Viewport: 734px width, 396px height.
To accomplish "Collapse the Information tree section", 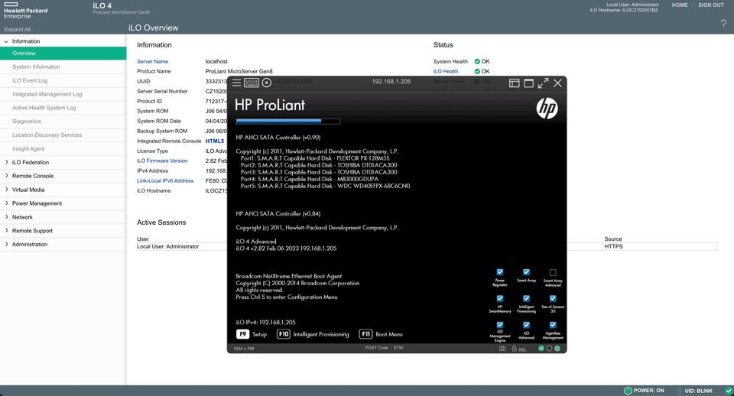I will pyautogui.click(x=7, y=41).
